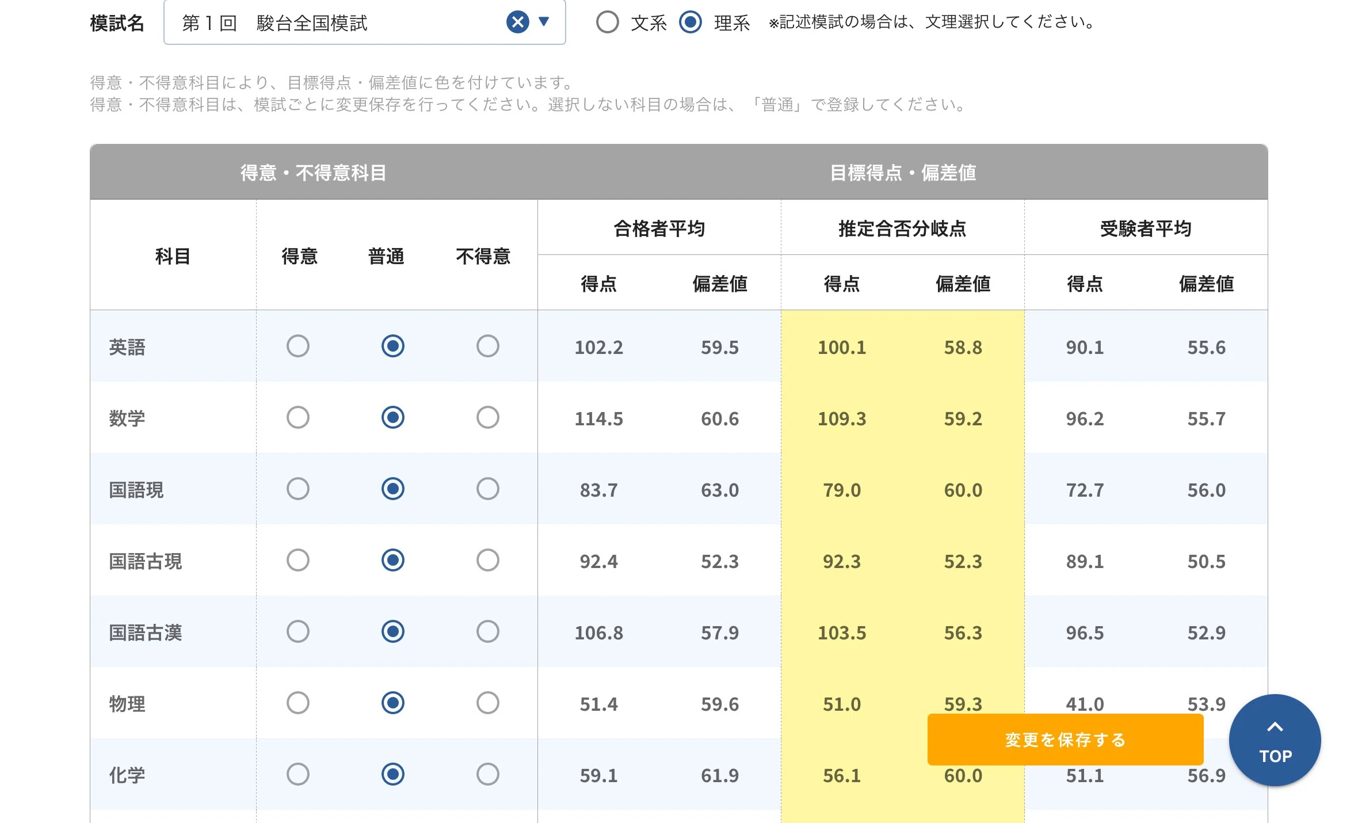Mark 国語古漢 as 不得意

[488, 631]
